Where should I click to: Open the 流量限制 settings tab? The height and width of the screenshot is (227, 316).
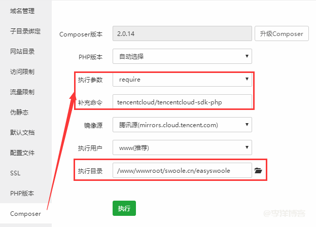[23, 92]
